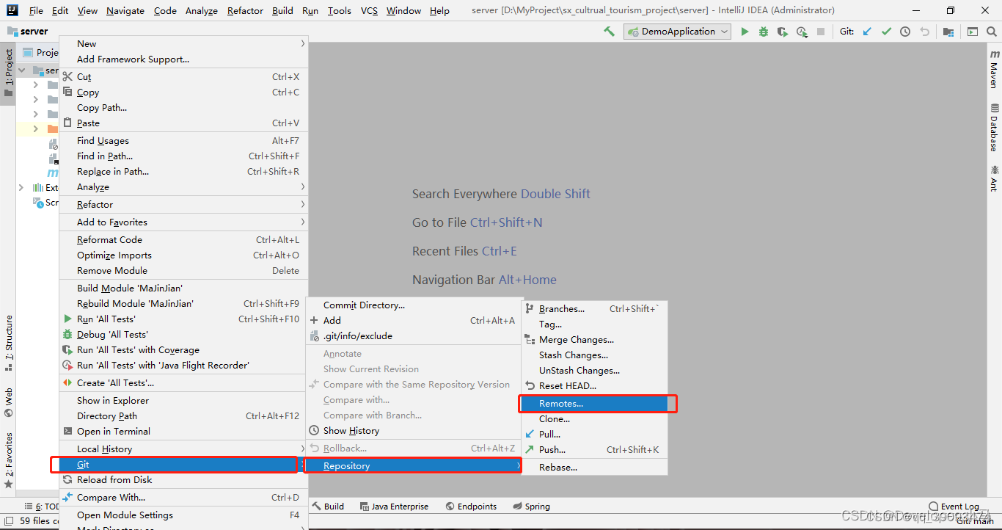Select Git in the context menu

[x=183, y=465]
